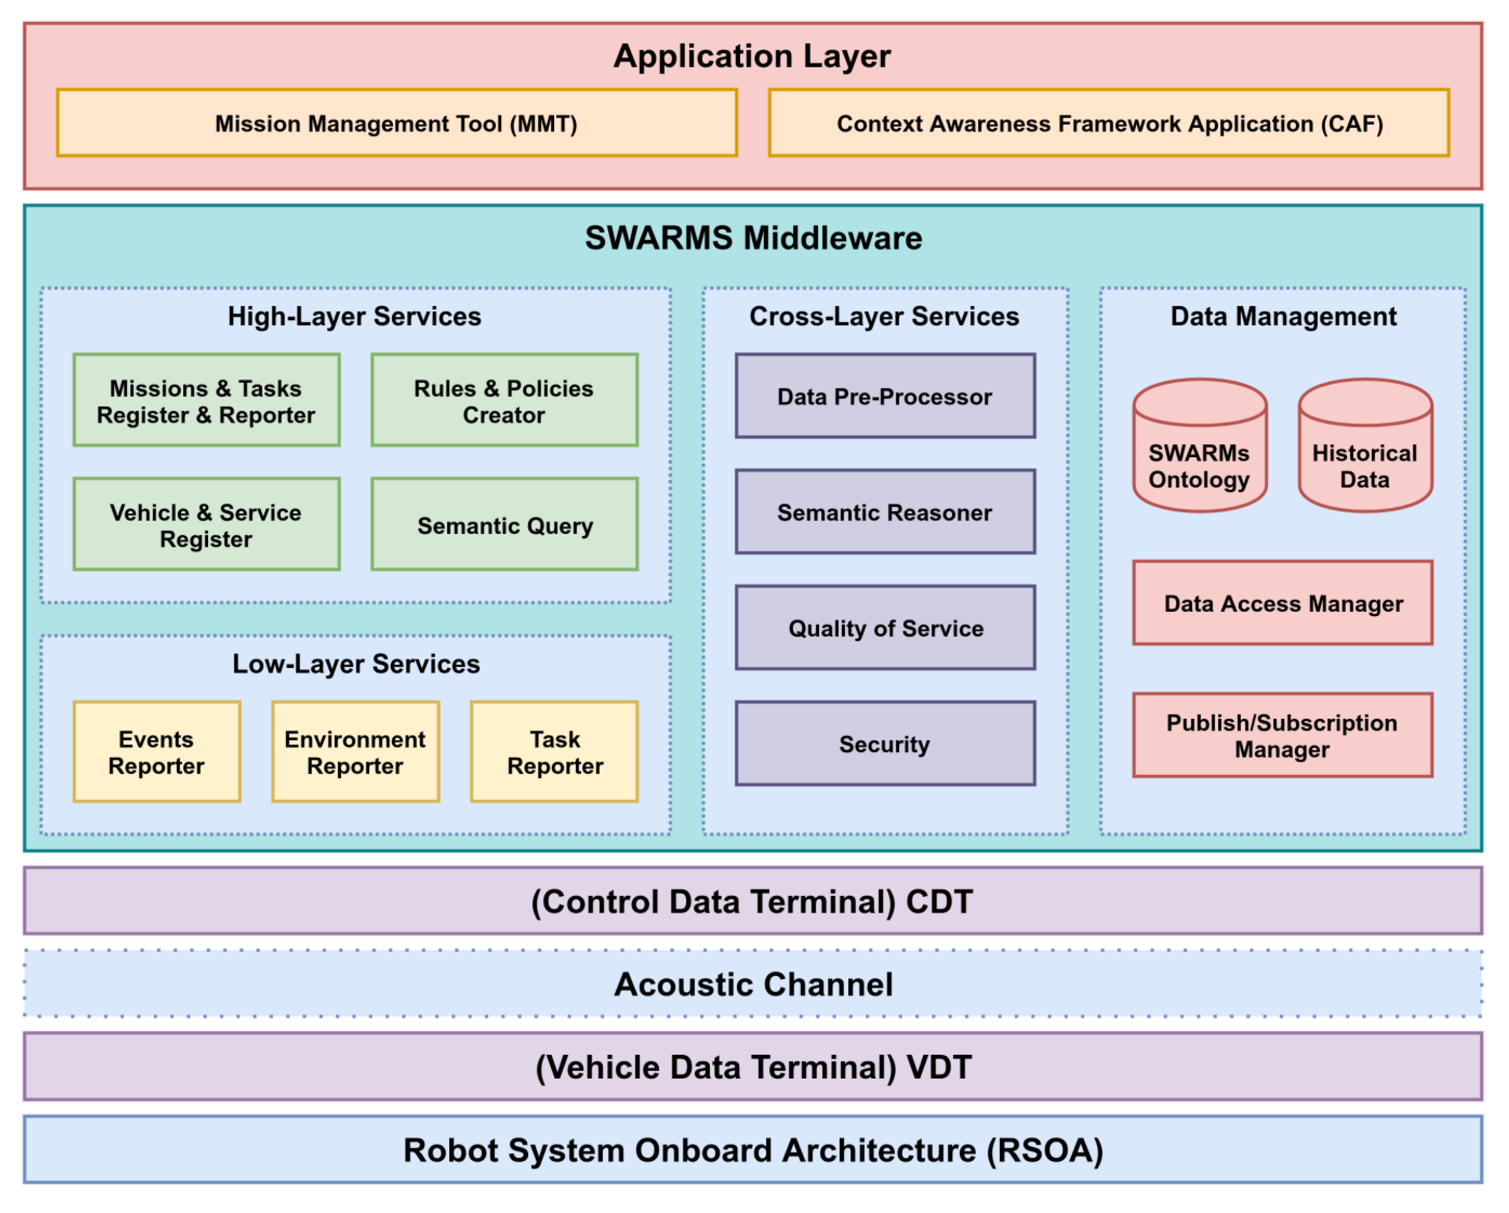Viewport: 1509px width, 1213px height.
Task: Select Context Awareness Framework Application (CAF) box
Action: [x=1109, y=123]
